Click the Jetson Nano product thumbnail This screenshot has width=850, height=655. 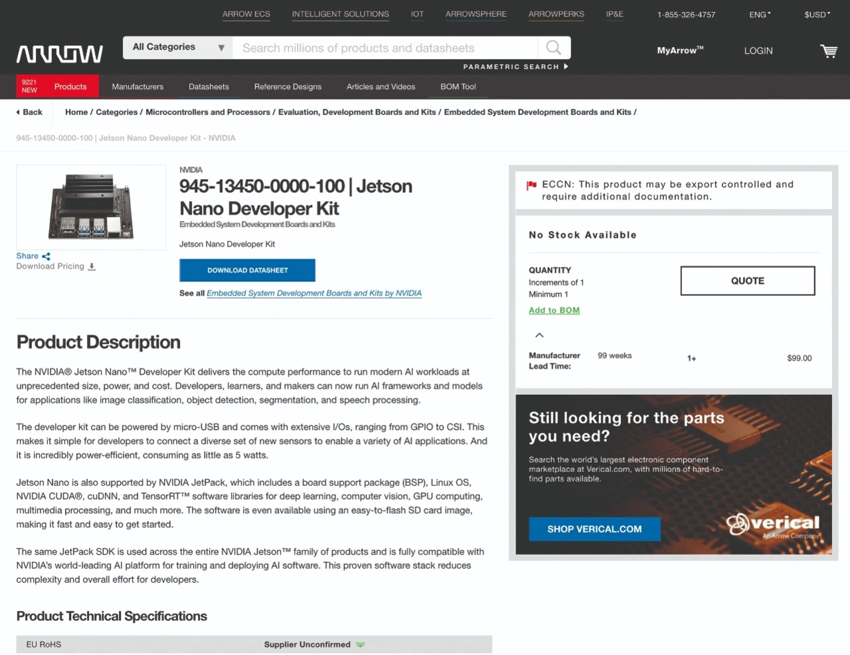click(x=91, y=207)
